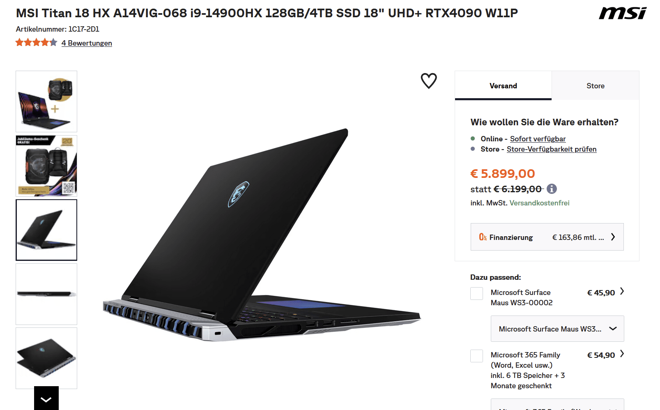
Task: Click the arrow in the Finanzierung box
Action: click(613, 237)
